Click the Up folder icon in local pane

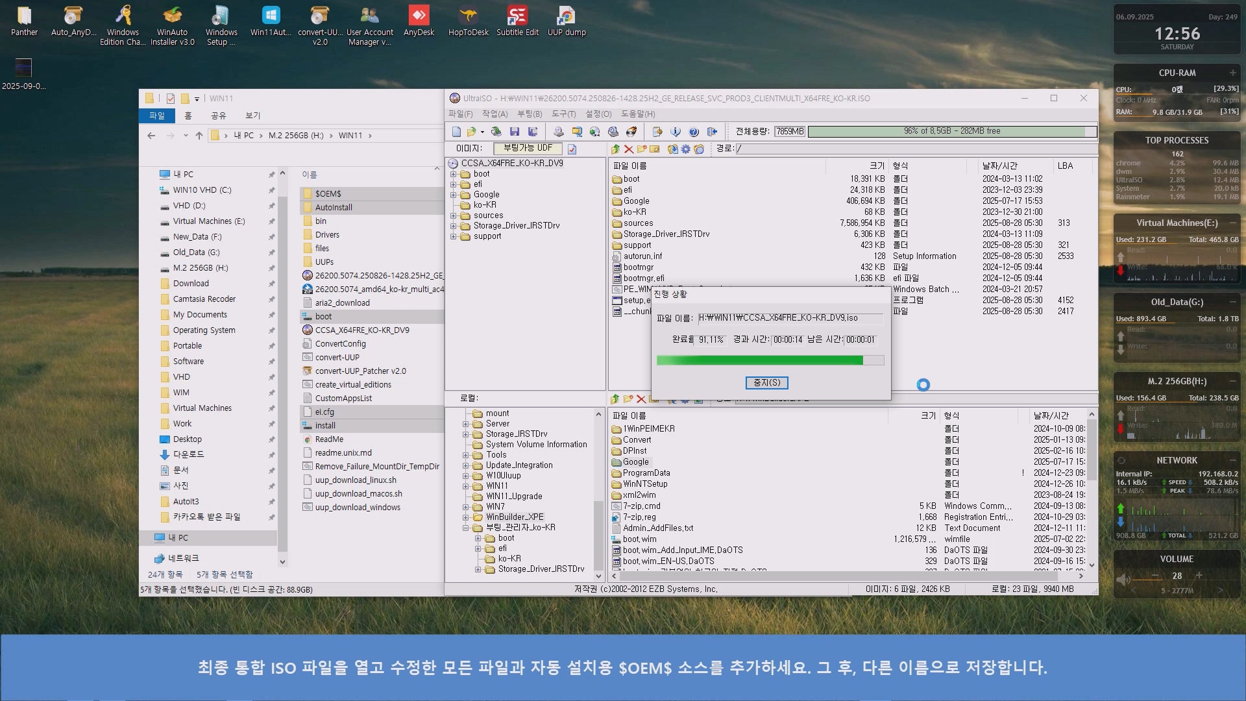[615, 399]
